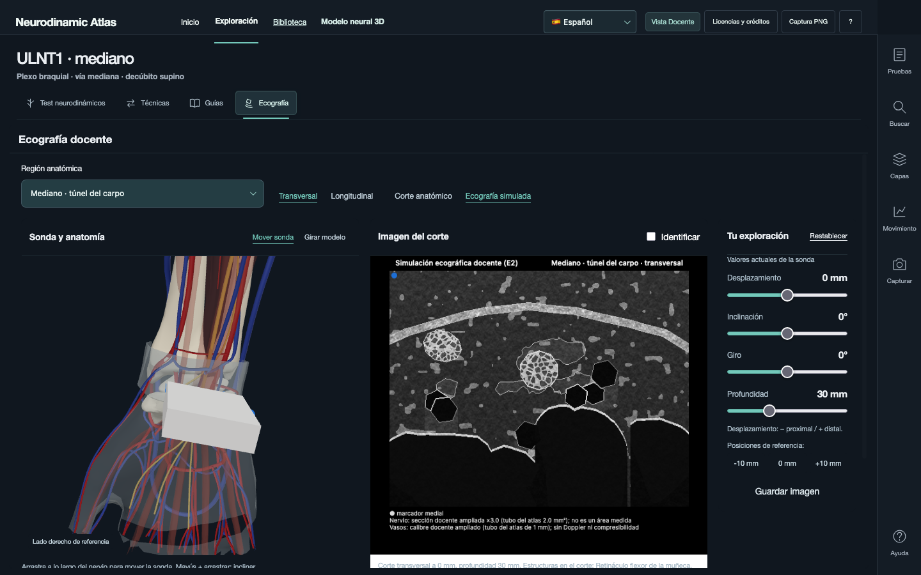Click the Giro slider handle
Image resolution: width=921 pixels, height=575 pixels.
coord(787,372)
